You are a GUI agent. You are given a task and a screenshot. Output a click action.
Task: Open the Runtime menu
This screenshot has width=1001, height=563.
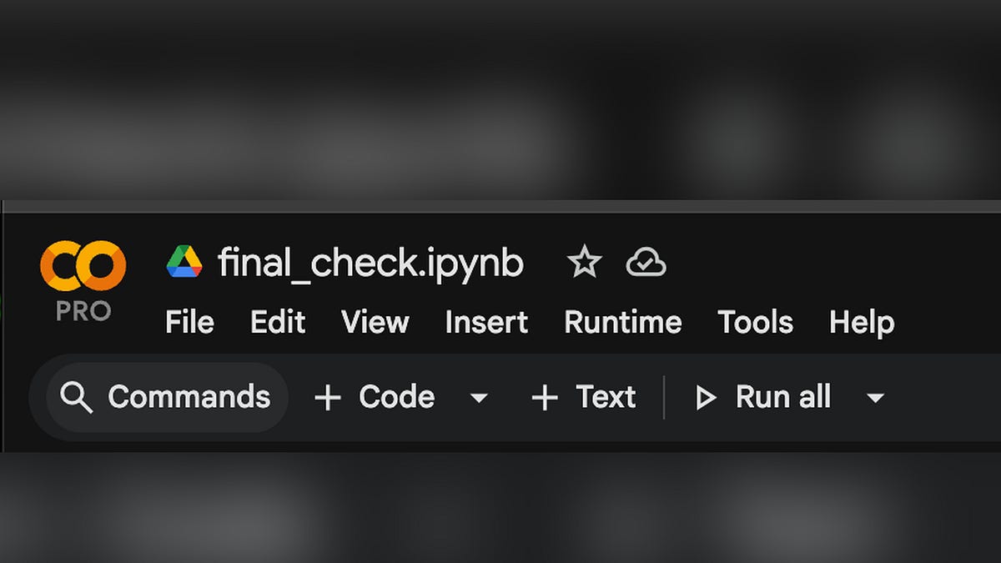click(623, 322)
